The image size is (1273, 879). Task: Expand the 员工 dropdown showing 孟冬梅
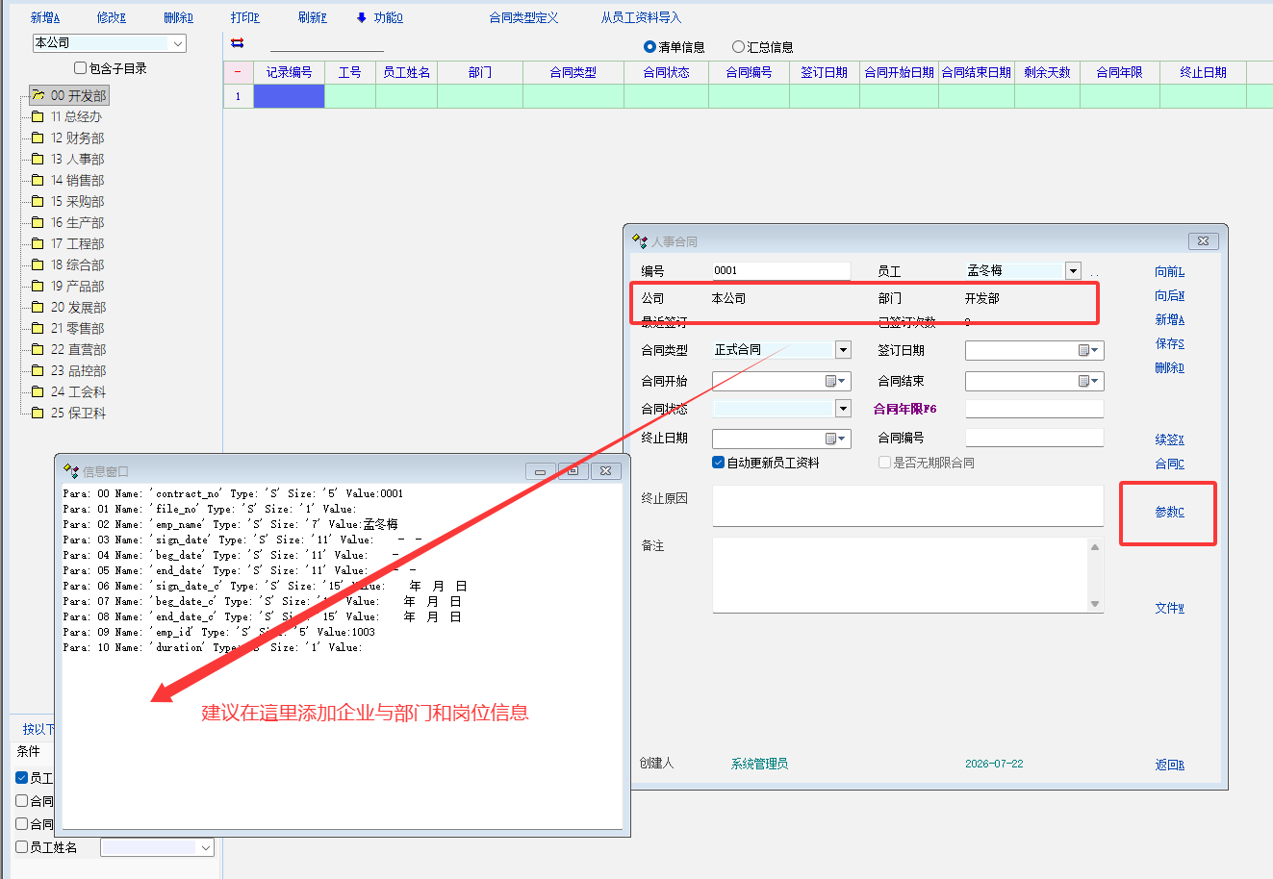pyautogui.click(x=1073, y=271)
